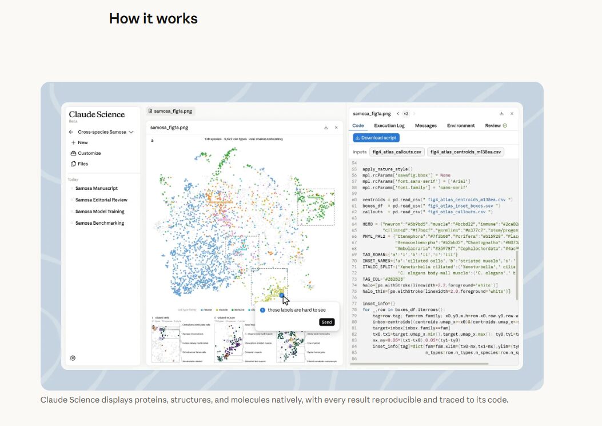The width and height of the screenshot is (602, 426).
Task: Open the Messages tab
Action: 426,126
